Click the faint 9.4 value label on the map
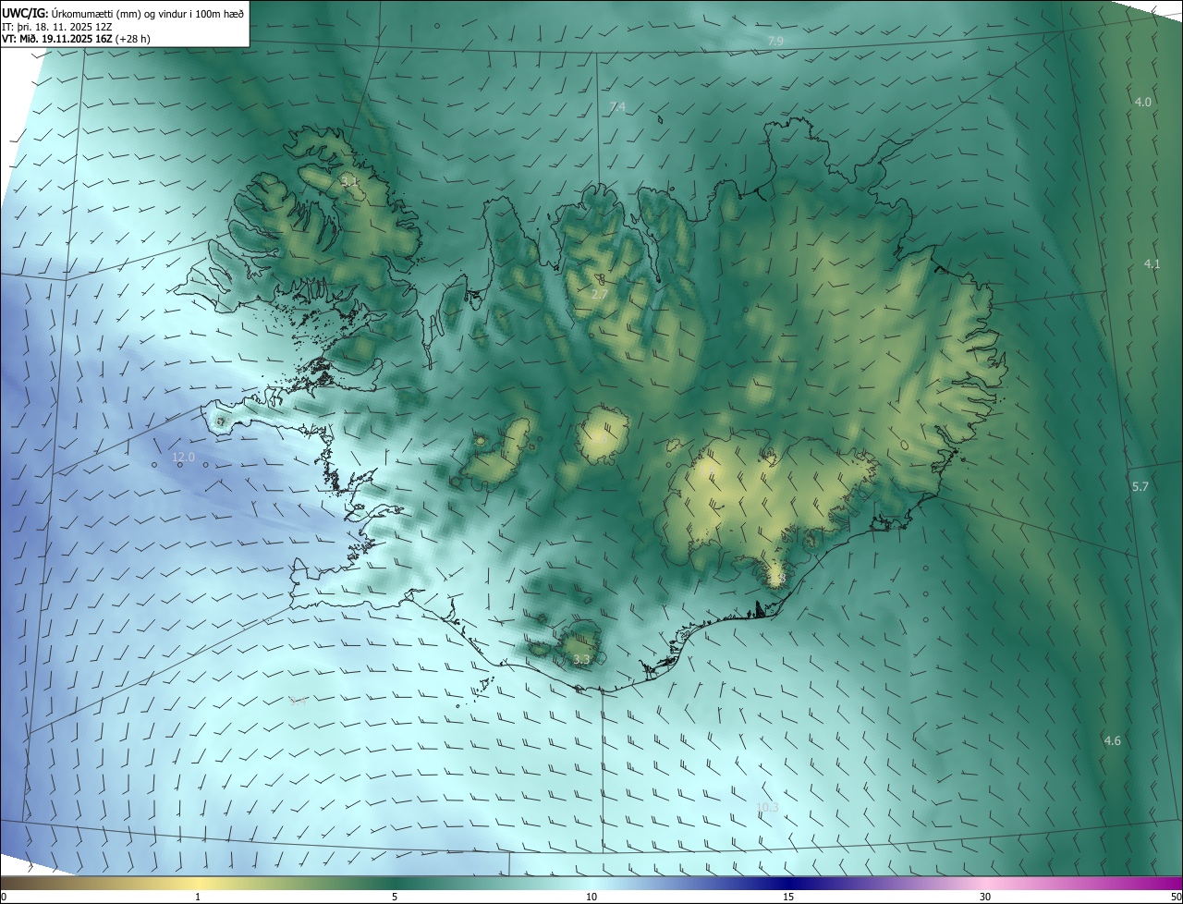This screenshot has height=904, width=1183. pos(297,702)
